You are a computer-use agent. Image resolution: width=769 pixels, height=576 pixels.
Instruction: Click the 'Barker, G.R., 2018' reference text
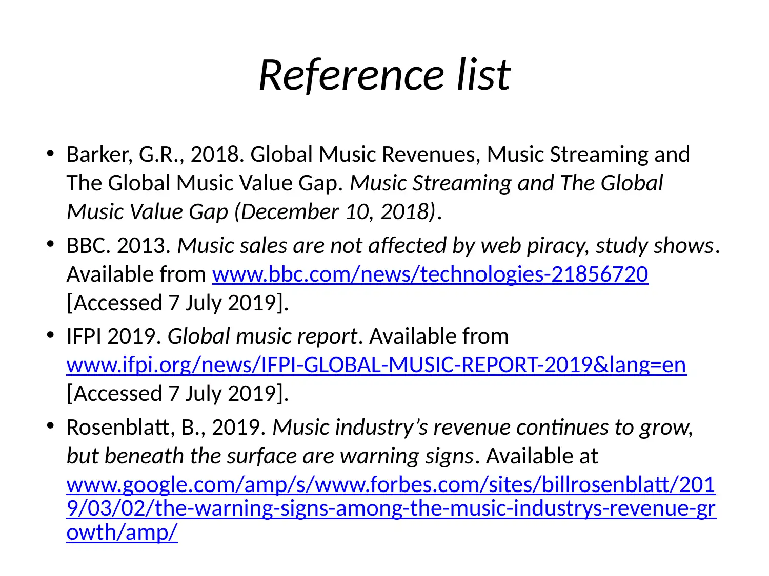tap(155, 155)
